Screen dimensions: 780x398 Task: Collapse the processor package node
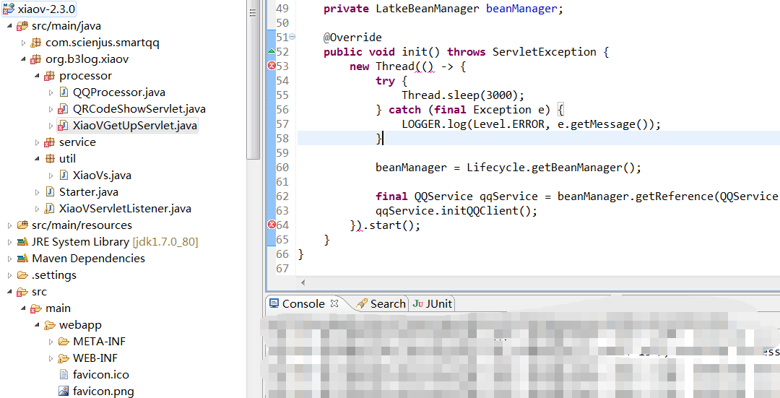(38, 76)
